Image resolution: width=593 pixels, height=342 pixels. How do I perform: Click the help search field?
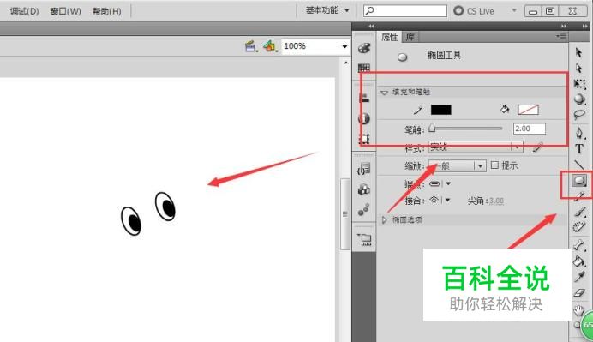[405, 10]
